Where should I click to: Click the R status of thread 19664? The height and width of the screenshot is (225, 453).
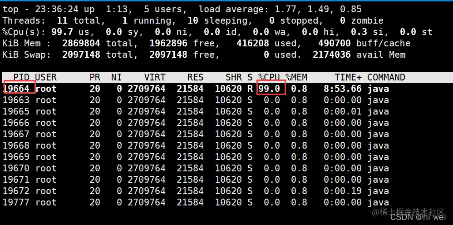pos(250,89)
